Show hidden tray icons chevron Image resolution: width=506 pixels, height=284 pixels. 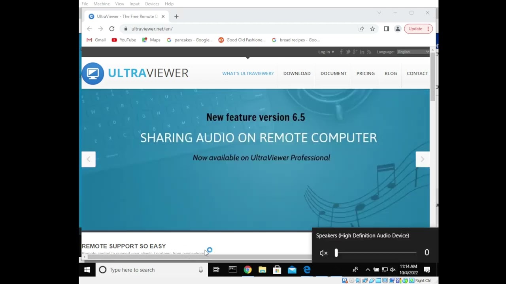368,270
